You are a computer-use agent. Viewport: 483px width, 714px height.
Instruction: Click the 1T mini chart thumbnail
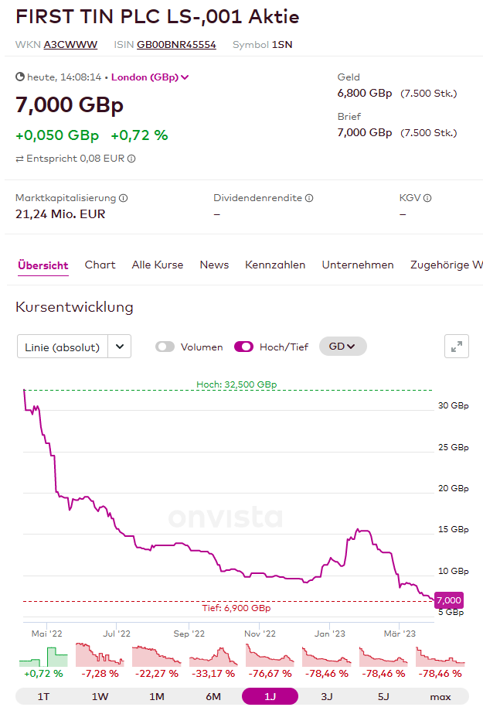click(43, 655)
